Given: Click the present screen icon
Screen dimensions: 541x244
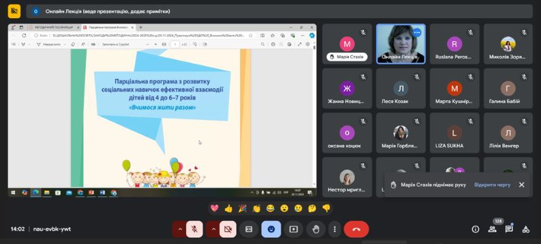Looking at the screenshot, I should coord(293,229).
